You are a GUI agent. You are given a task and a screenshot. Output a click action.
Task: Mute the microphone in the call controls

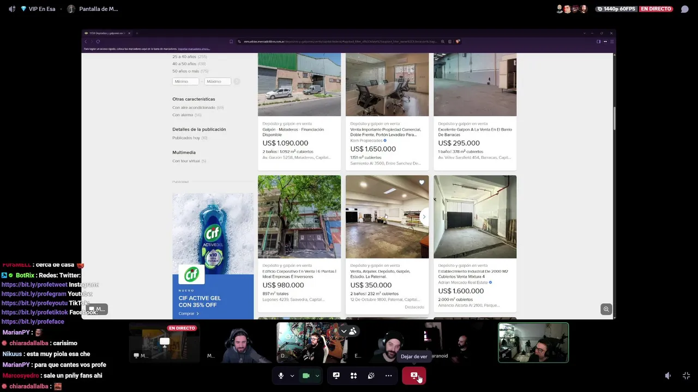coord(281,376)
